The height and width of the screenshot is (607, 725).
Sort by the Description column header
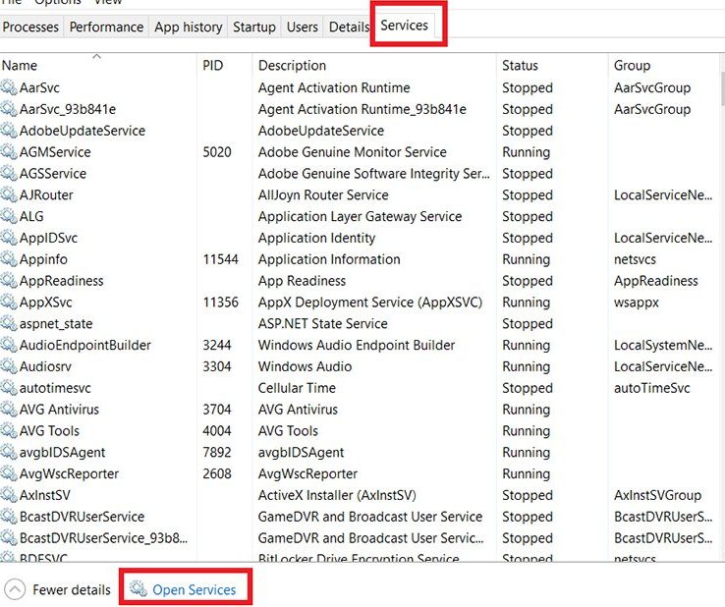[374, 65]
